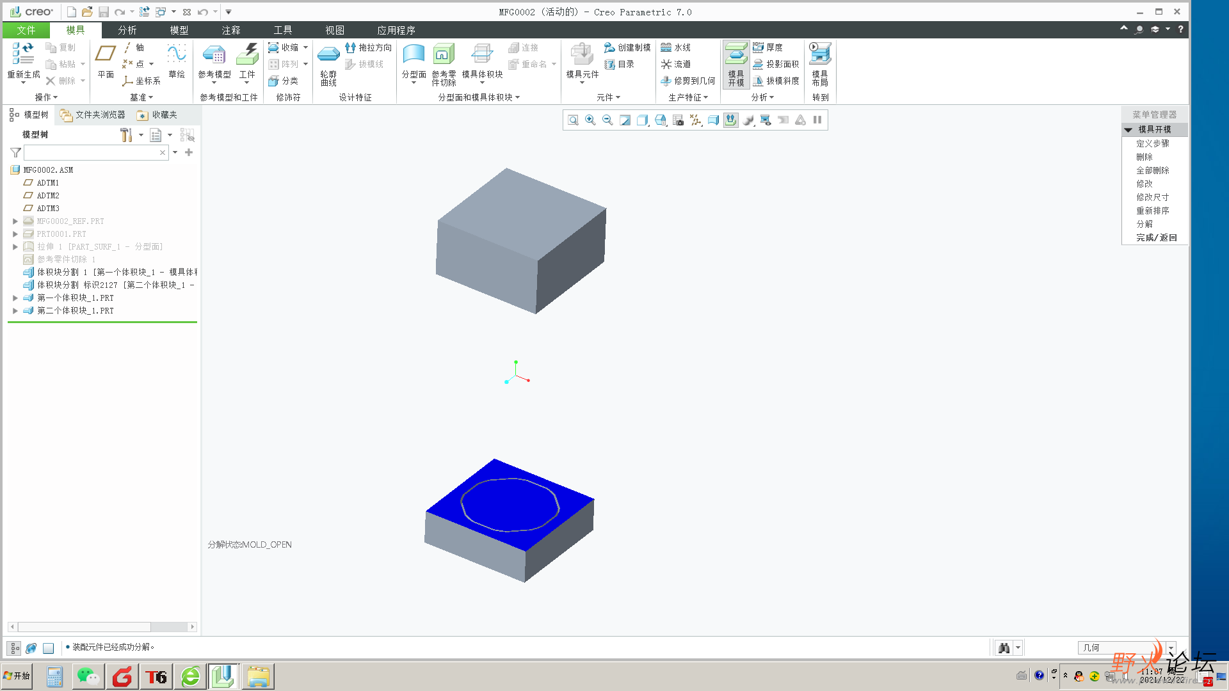Screen dimensions: 1229x691
Task: Toggle the model tree filter funnel icon
Action: click(16, 152)
